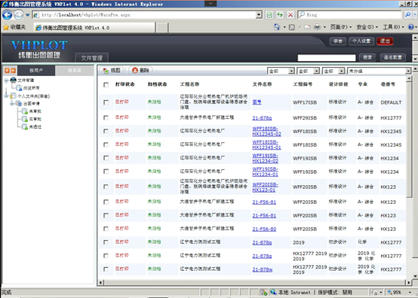The width and height of the screenshot is (418, 298).
Task: Click the IE print icon
Action: point(317,27)
